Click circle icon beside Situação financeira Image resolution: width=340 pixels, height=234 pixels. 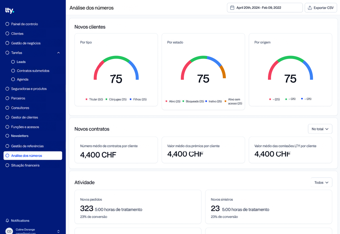pos(8,165)
